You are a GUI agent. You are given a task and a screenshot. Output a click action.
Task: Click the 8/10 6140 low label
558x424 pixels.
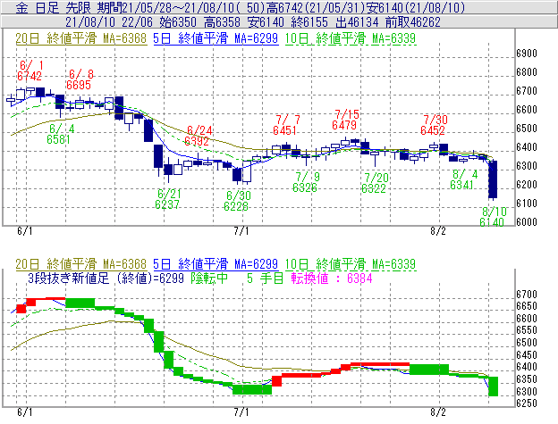pyautogui.click(x=493, y=217)
